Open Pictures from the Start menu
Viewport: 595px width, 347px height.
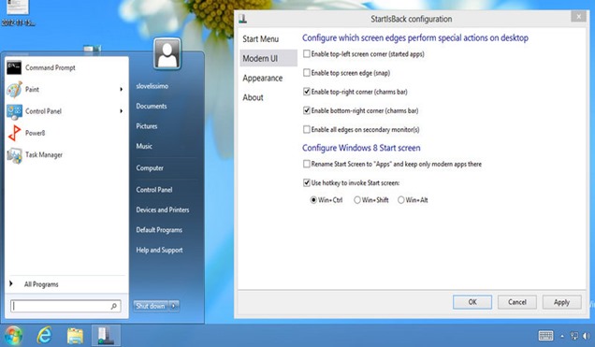click(147, 126)
